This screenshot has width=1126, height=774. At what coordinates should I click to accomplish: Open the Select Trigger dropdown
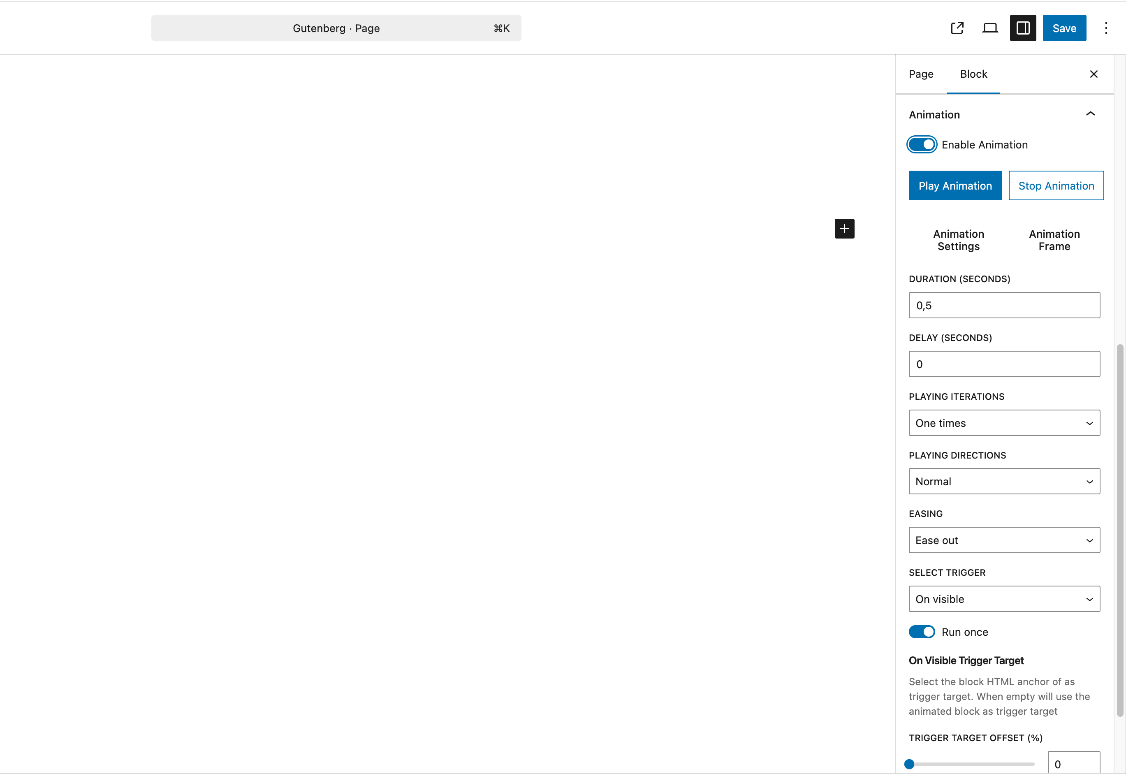click(x=1004, y=599)
